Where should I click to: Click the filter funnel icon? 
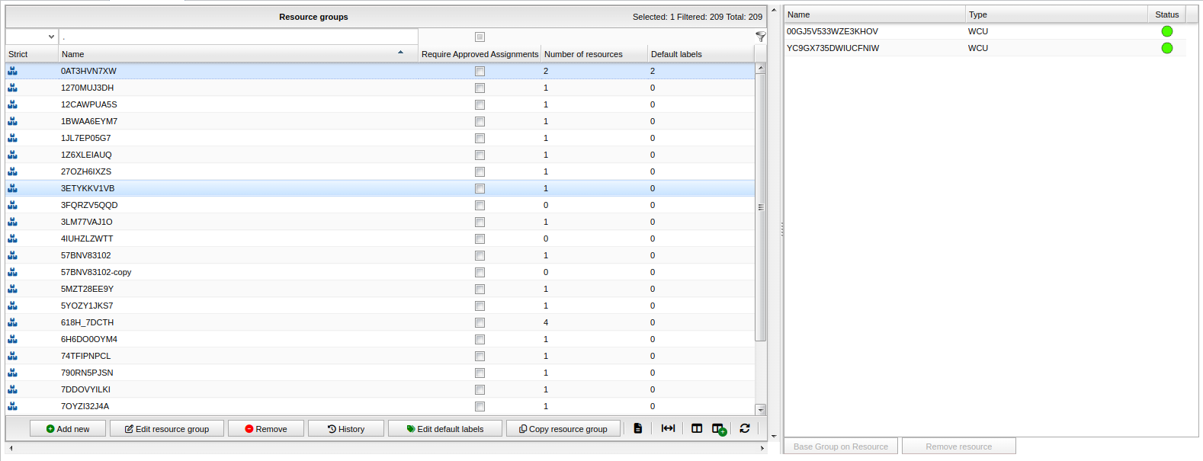760,37
